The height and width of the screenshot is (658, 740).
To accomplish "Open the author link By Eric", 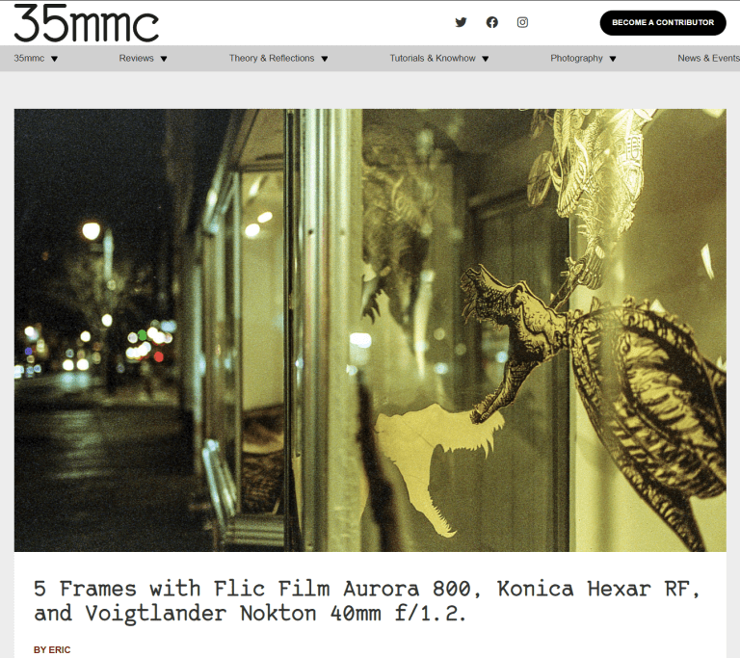I will [x=52, y=650].
